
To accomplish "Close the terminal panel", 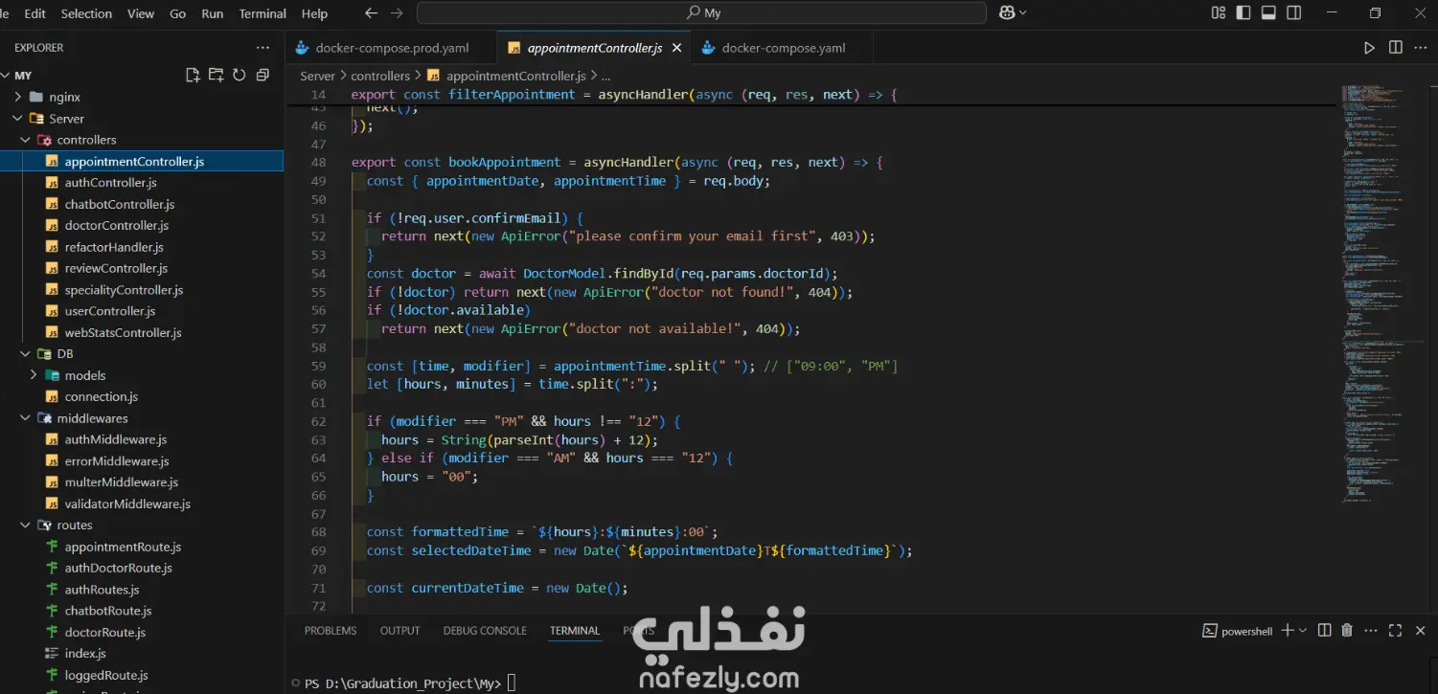I will click(x=1420, y=631).
